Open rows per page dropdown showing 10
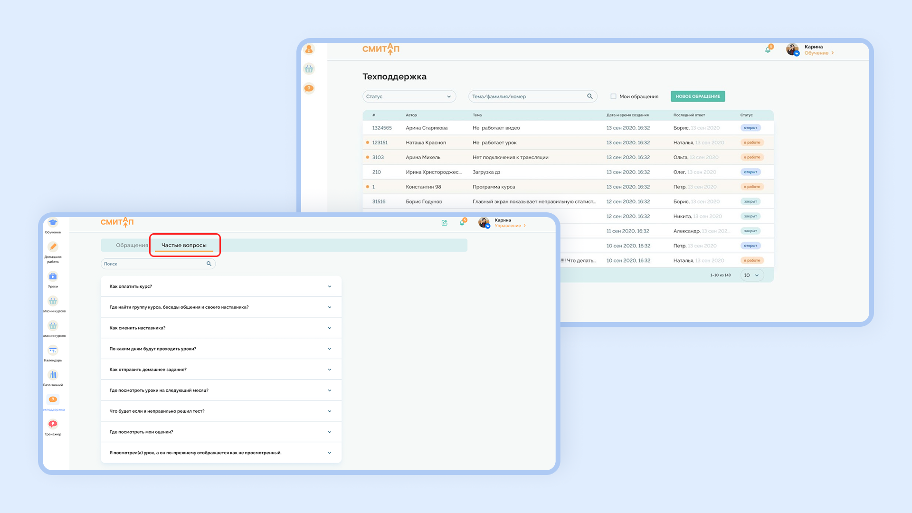The width and height of the screenshot is (912, 513). click(752, 275)
